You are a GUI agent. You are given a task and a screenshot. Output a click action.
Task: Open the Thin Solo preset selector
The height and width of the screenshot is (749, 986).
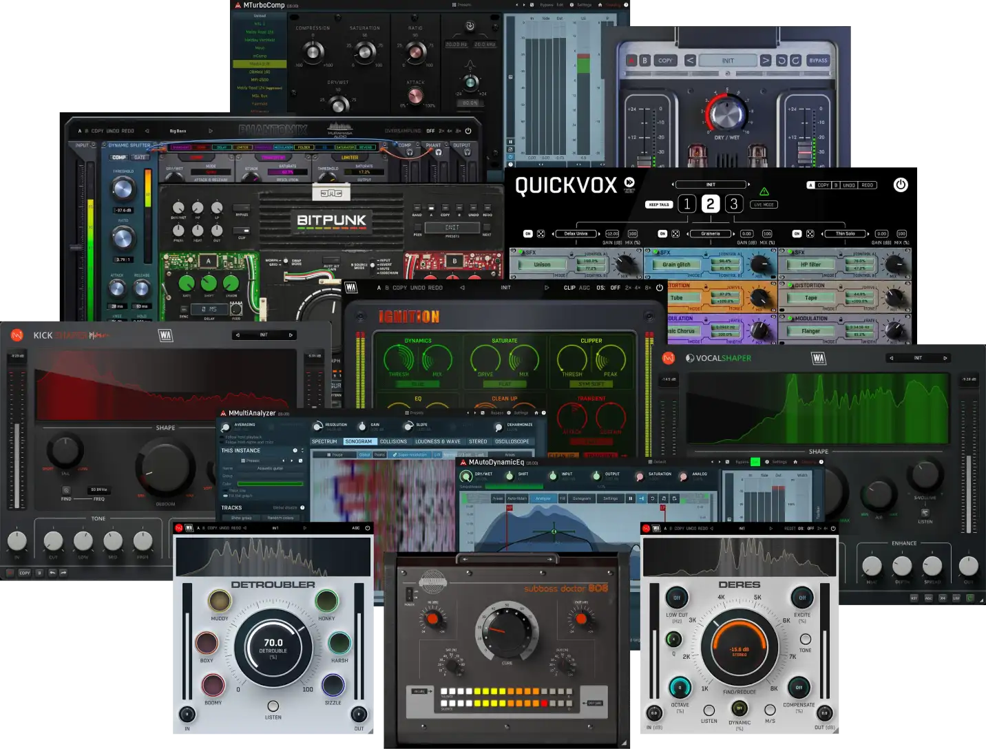click(x=846, y=233)
